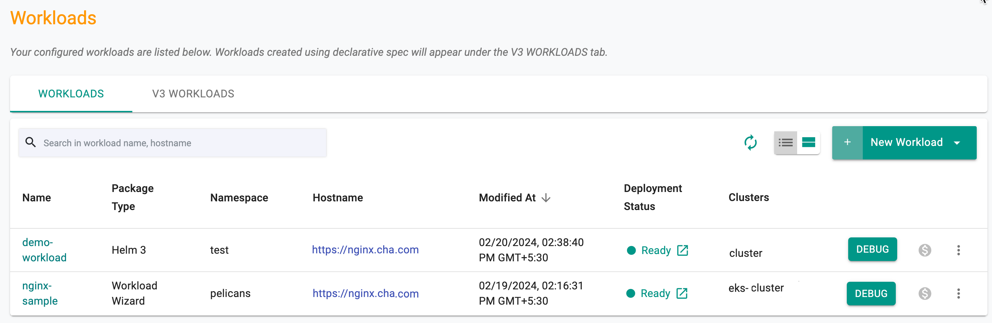The height and width of the screenshot is (323, 992).
Task: Open external status link for demo-workload
Action: point(683,251)
